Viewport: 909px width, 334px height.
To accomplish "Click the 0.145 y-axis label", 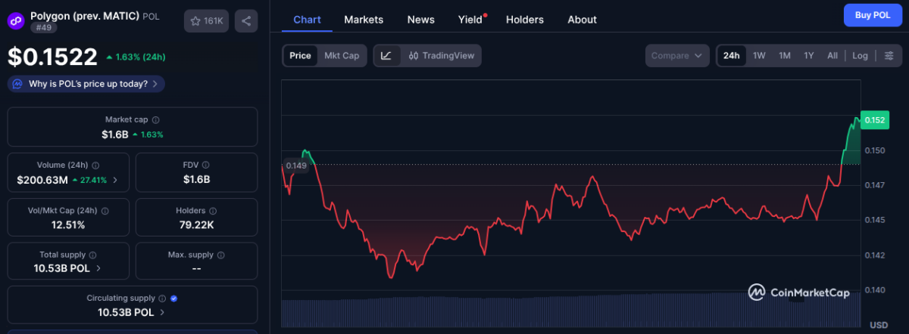I will point(873,220).
